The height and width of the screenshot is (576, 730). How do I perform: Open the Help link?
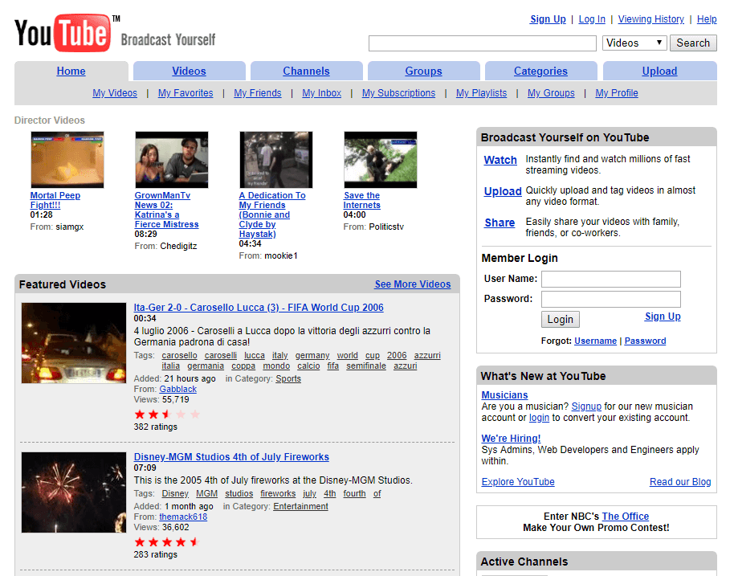click(706, 19)
